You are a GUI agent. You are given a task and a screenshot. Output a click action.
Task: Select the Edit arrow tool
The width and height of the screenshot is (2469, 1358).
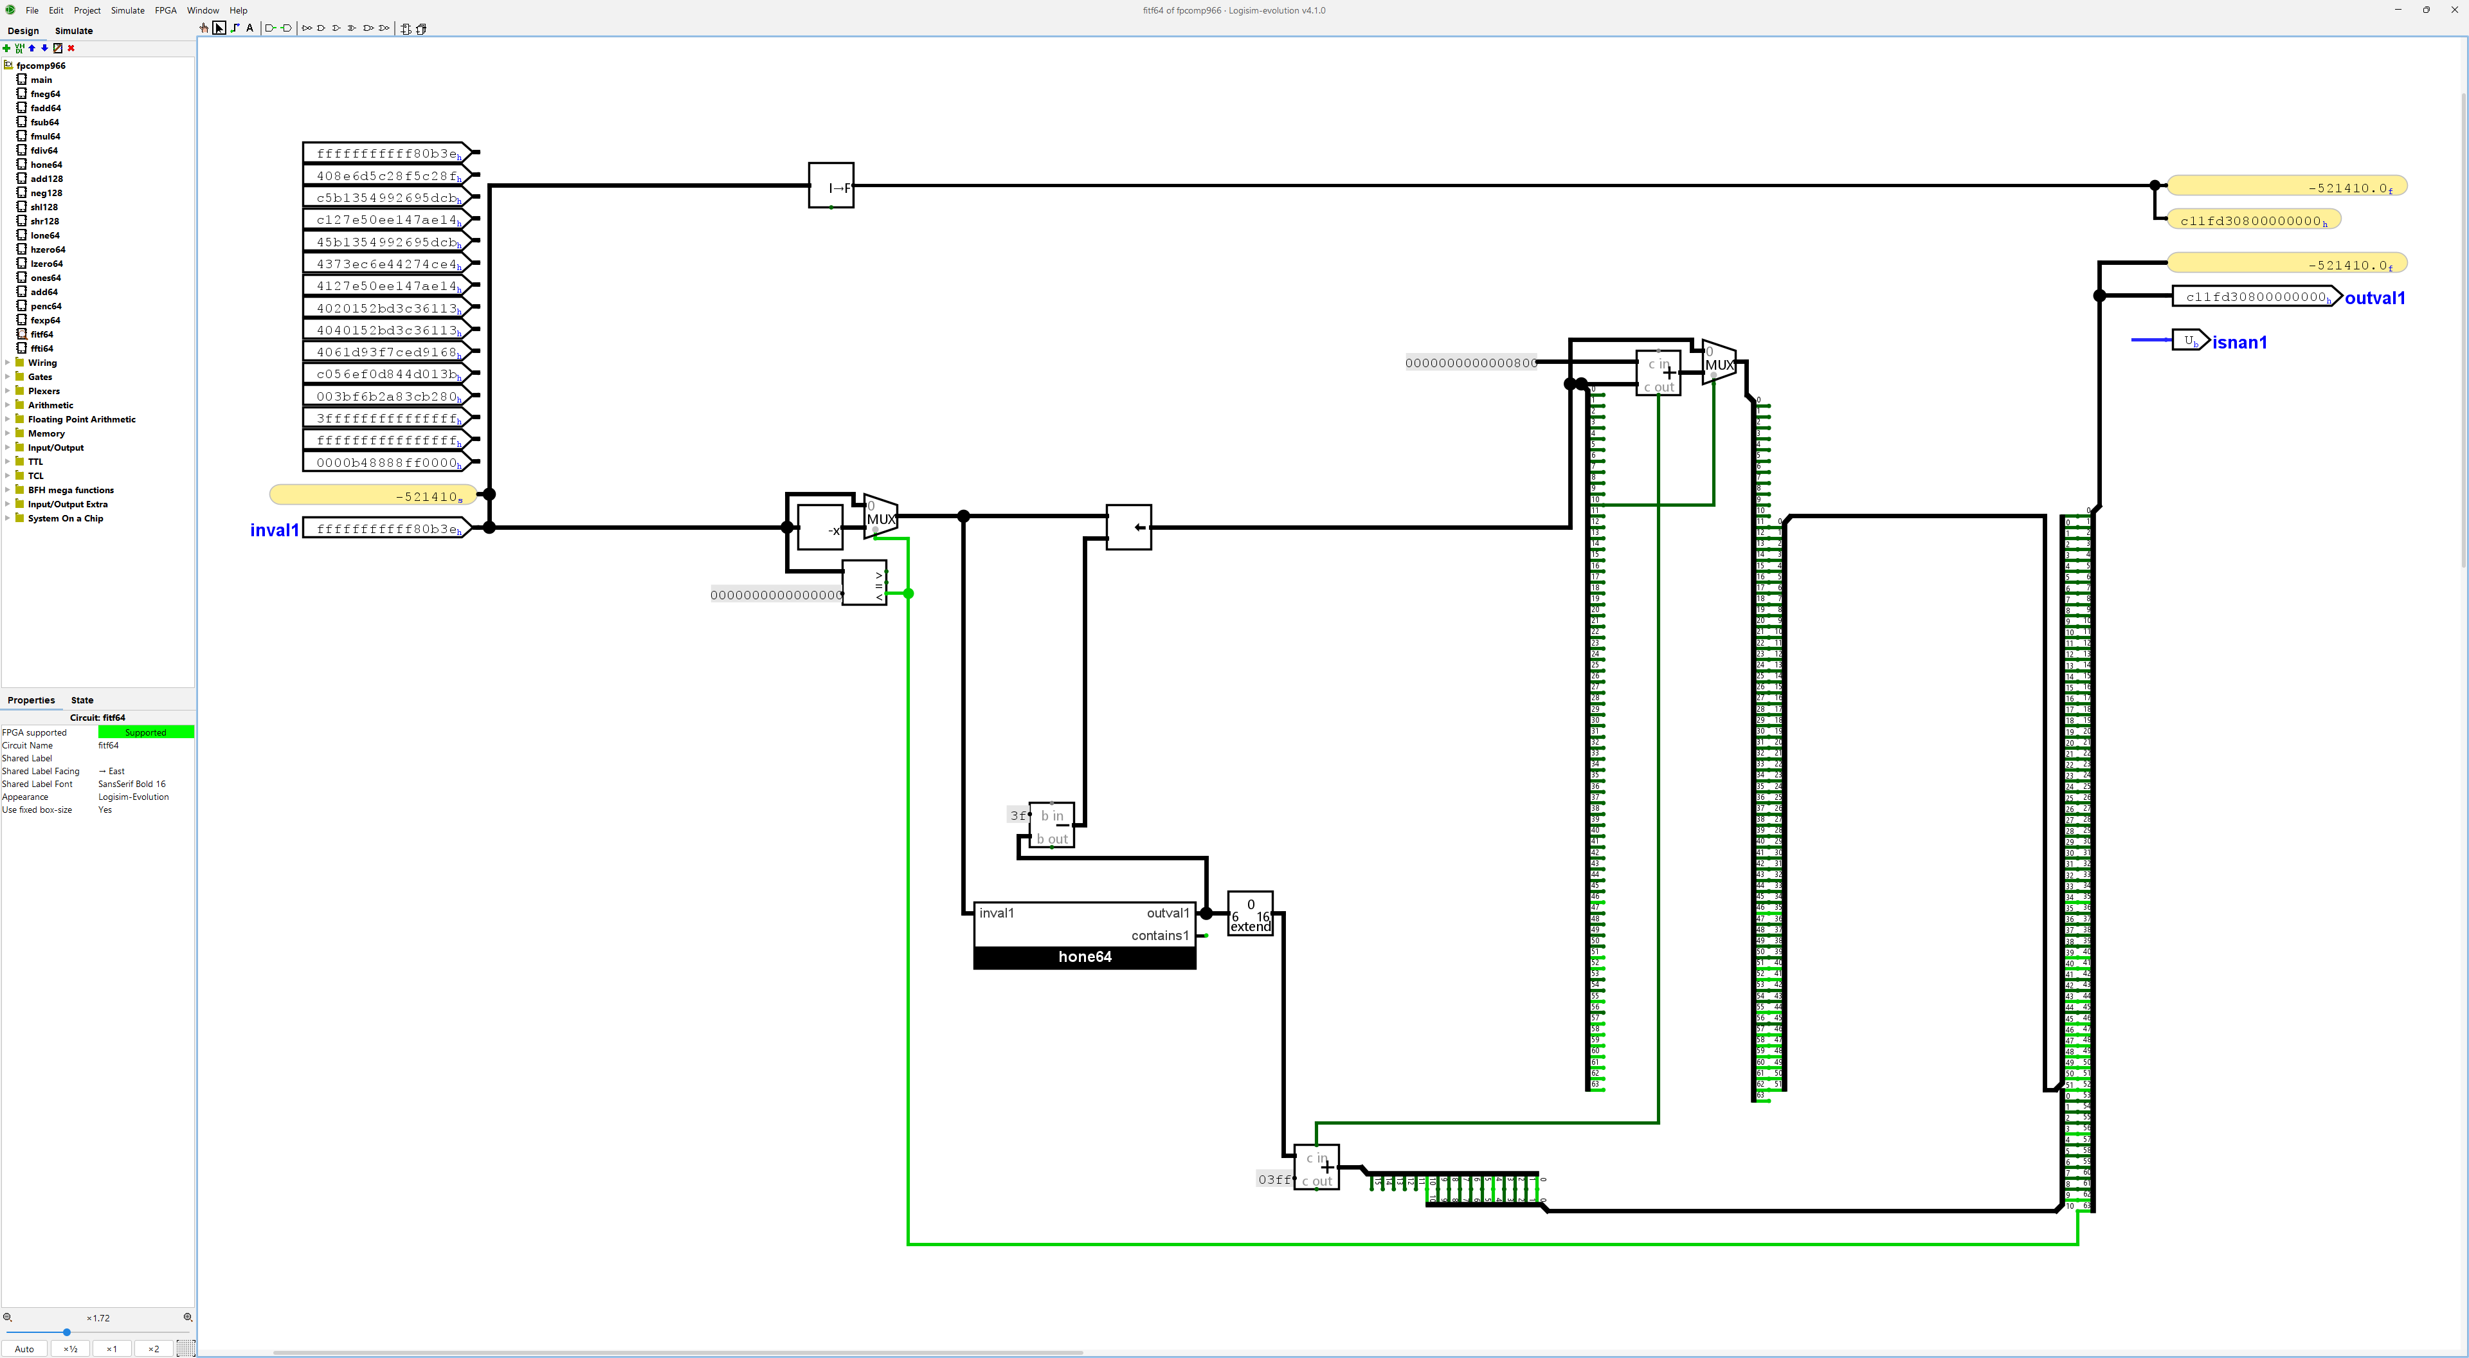(219, 29)
